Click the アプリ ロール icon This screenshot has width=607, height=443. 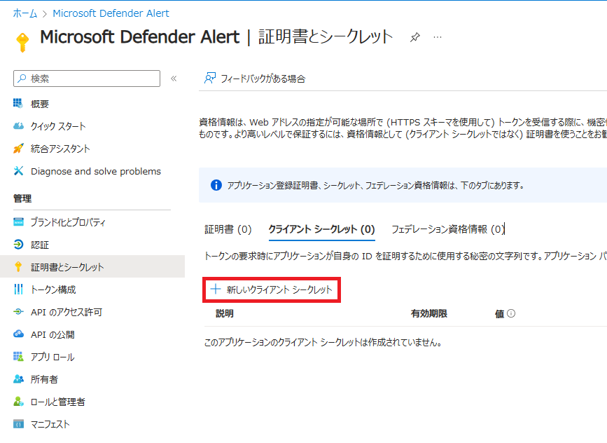tap(18, 357)
